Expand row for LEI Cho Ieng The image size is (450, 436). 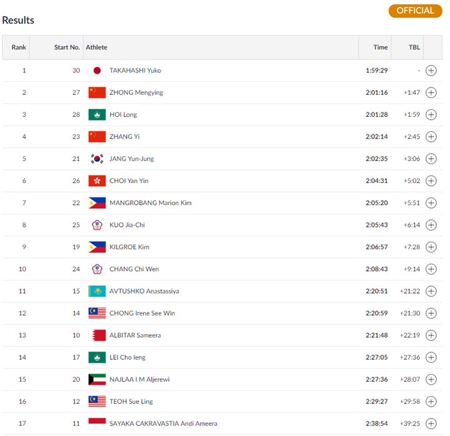(431, 357)
